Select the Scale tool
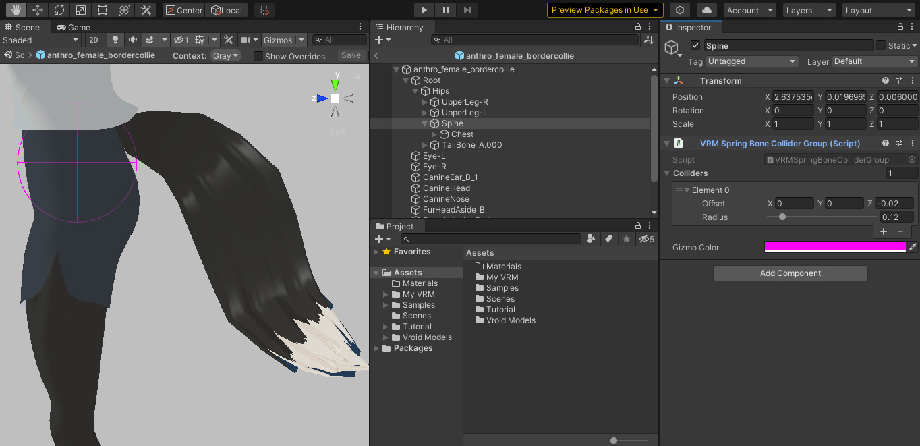The image size is (920, 446). pyautogui.click(x=81, y=9)
